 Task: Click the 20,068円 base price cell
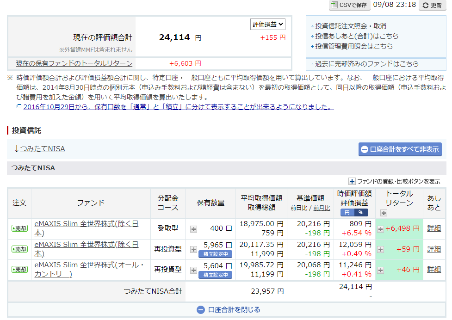(x=313, y=265)
